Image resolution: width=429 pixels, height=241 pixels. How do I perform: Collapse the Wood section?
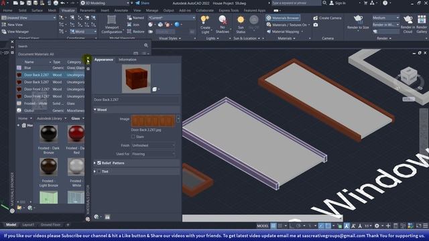point(95,110)
